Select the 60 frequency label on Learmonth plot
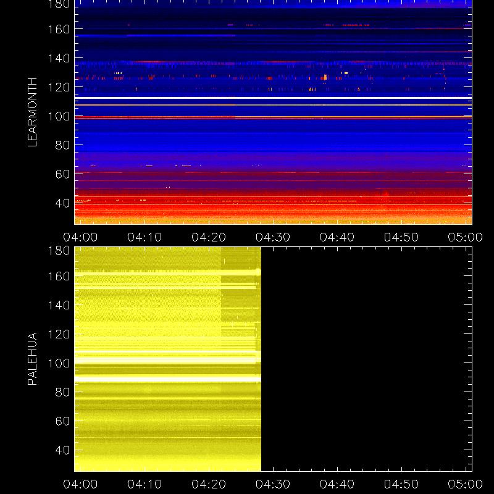494x494 pixels. coord(62,174)
